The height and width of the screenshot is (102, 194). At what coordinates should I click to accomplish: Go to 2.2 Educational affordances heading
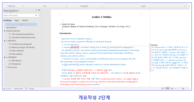[22, 38]
